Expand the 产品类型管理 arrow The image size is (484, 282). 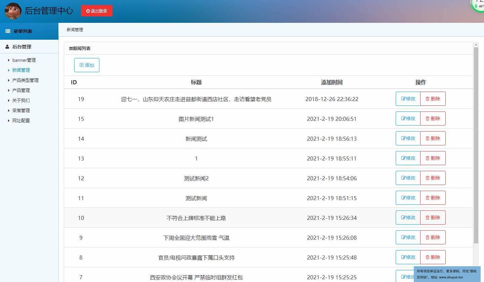[x=9, y=80]
